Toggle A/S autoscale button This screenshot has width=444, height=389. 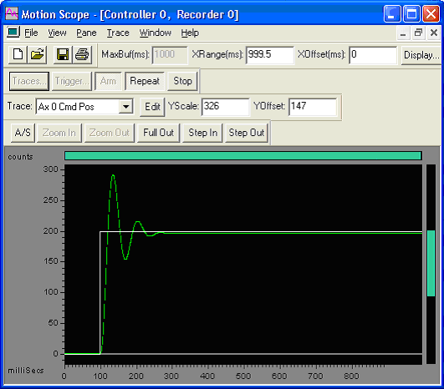[x=23, y=133]
